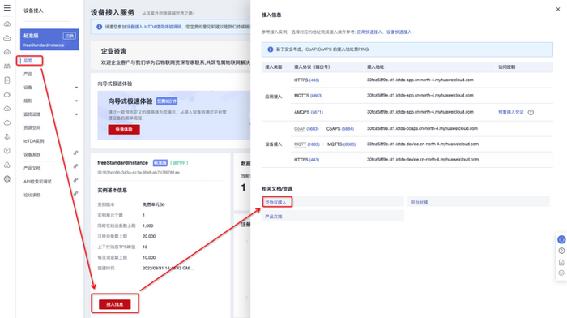Open IoTDA实例 in the sidebar
Screen dimensions: 567x318
tap(34, 141)
